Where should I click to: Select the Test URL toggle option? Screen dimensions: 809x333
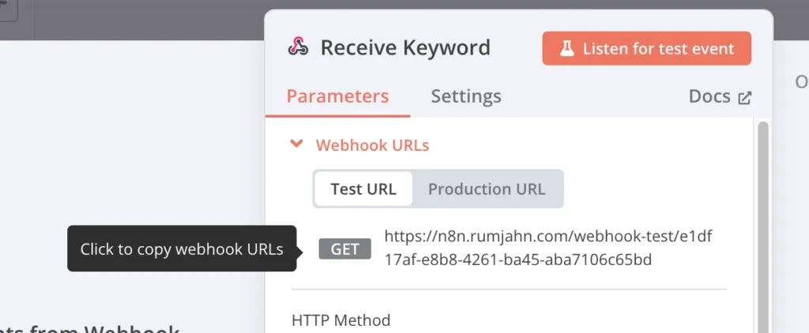(x=363, y=189)
